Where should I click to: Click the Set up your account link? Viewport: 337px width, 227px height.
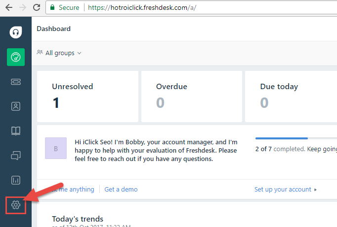[283, 189]
